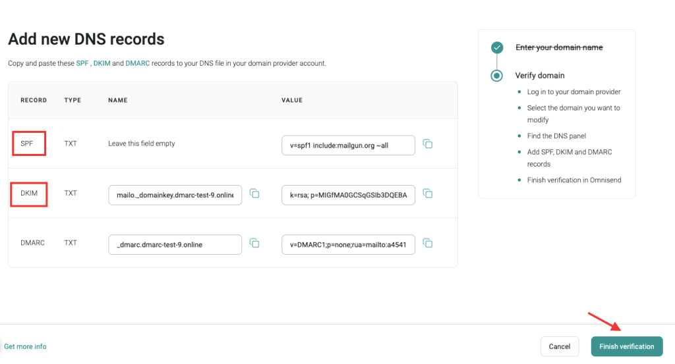Open the Get more info link
Screen dimensions: 675x364
pyautogui.click(x=25, y=346)
